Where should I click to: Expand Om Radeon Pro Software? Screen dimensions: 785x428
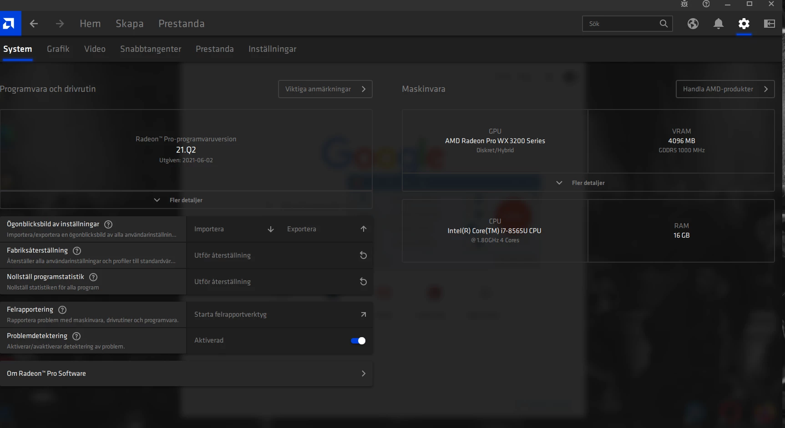coord(186,373)
